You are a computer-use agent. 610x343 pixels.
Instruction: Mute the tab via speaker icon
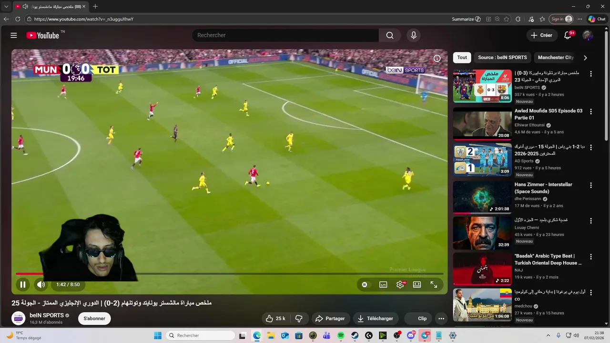(x=25, y=7)
